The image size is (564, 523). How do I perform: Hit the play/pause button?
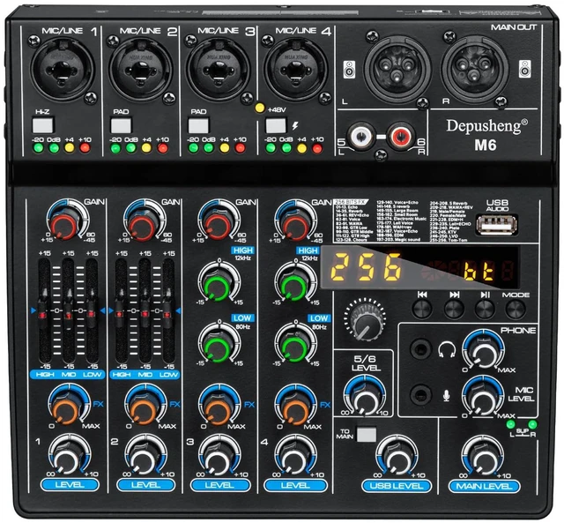coord(485,309)
